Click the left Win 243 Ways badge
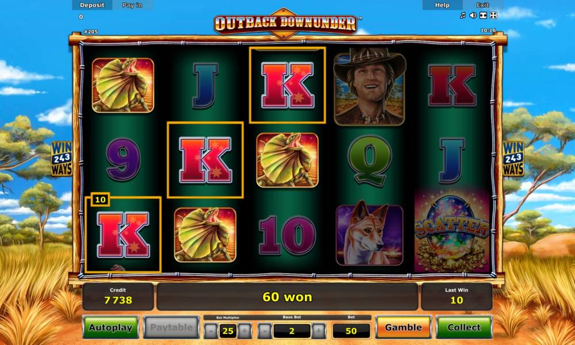575x345 pixels. [62, 158]
